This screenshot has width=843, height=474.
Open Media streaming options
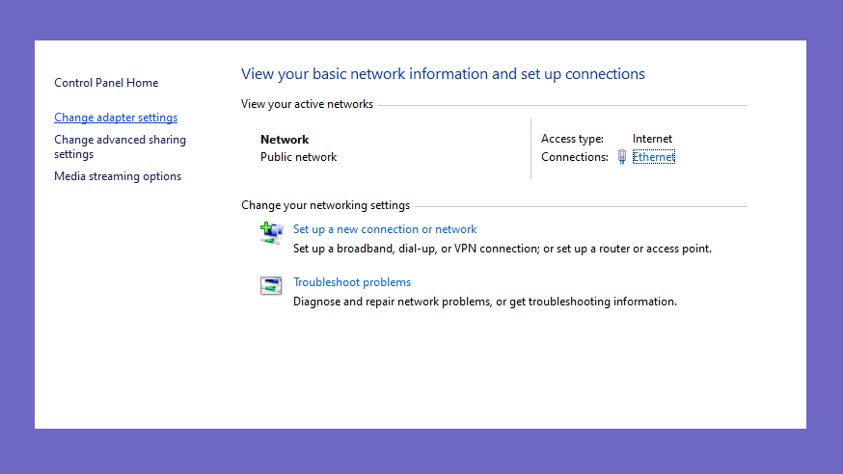click(x=118, y=176)
